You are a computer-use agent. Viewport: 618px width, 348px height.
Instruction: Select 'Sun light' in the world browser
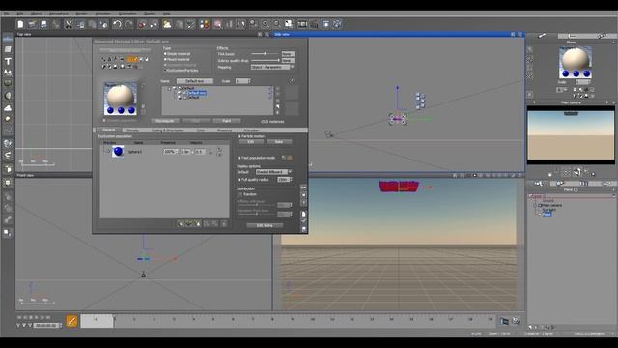point(548,210)
